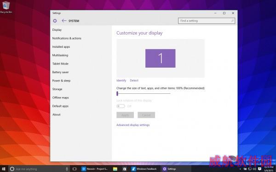Screen dimensions: 276x172
Task: Click the Cortana microphone icon
Action: point(67,169)
